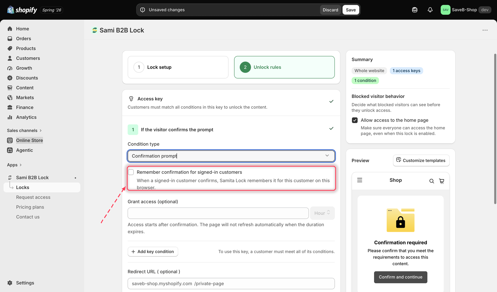Click the Home icon in sidebar
This screenshot has width=497, height=292.
pyautogui.click(x=10, y=29)
